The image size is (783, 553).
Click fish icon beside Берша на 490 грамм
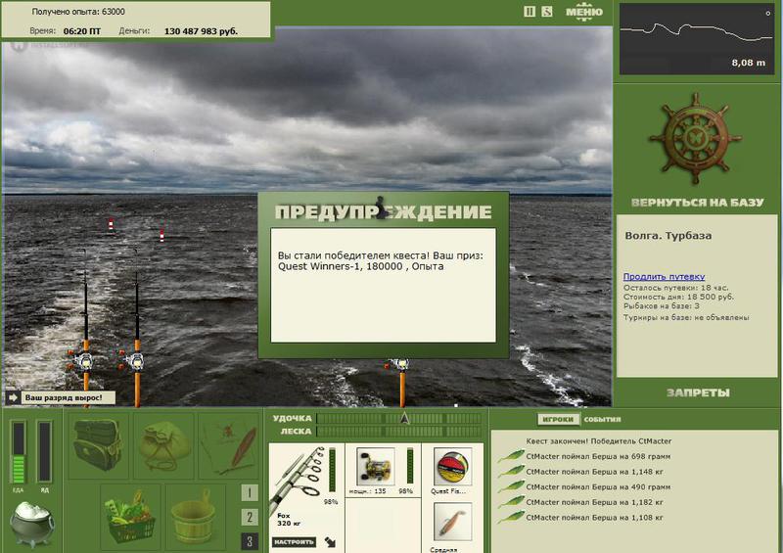coord(510,486)
